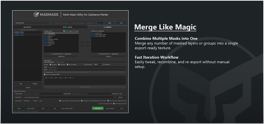Viewport: 264px width, 124px height.
Task: Click the Open Output Folder button
Action: (67, 108)
